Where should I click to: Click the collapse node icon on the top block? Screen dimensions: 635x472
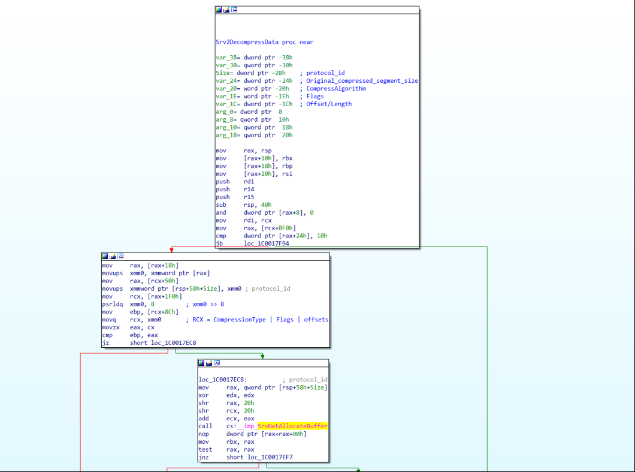tap(233, 10)
